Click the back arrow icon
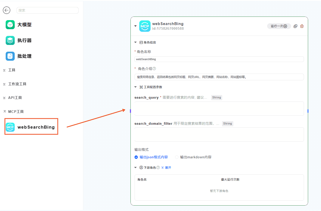 pos(6,10)
